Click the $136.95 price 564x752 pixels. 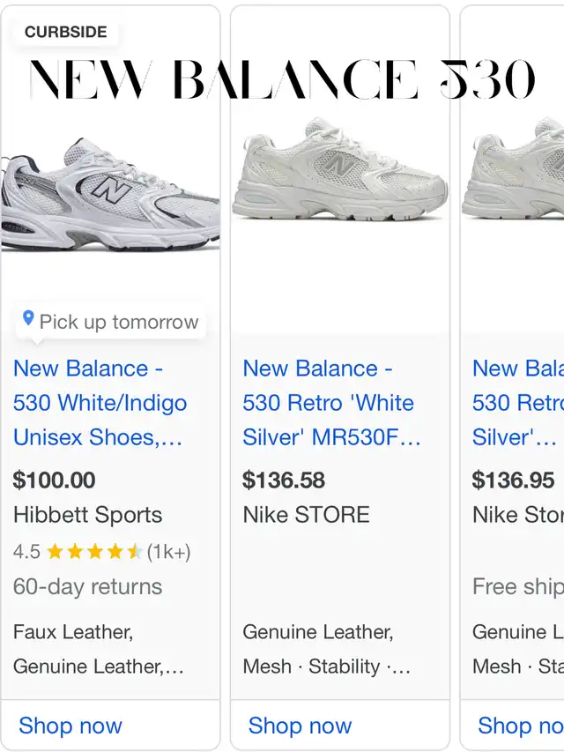point(514,480)
